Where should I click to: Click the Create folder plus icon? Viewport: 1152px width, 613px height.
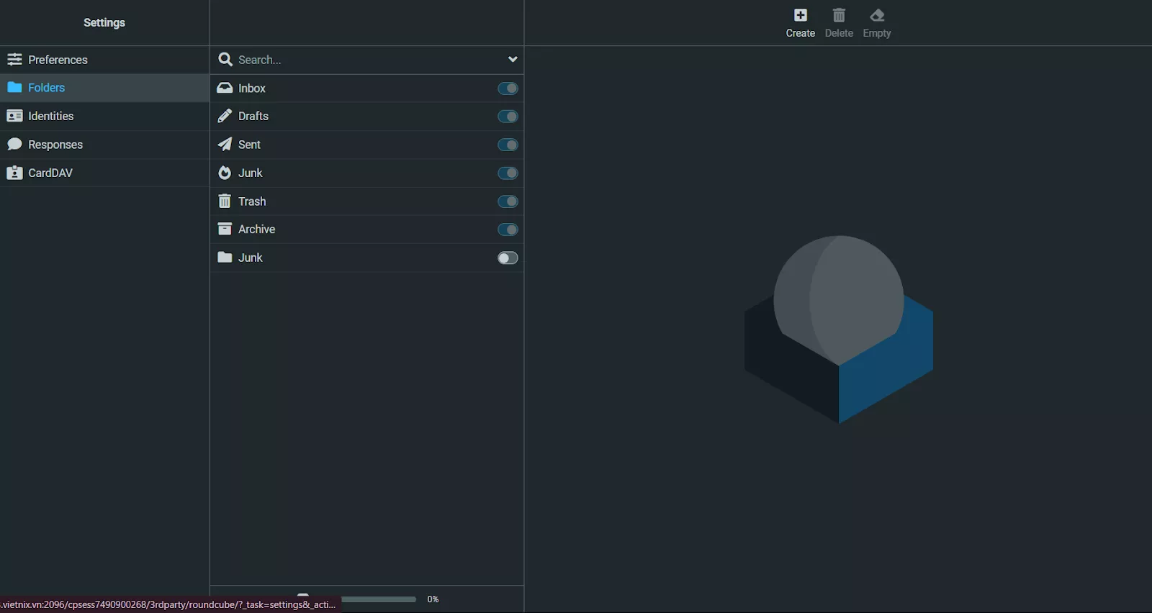point(800,15)
